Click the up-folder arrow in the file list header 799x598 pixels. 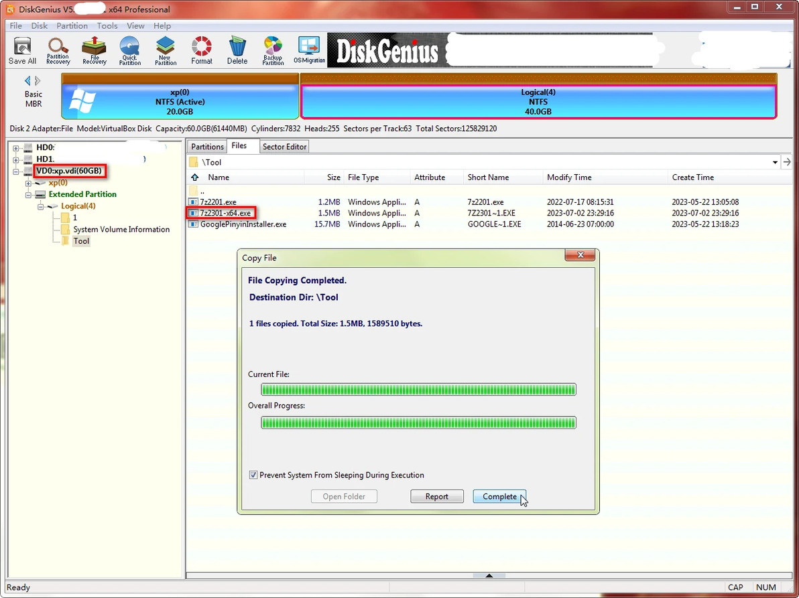(x=194, y=177)
